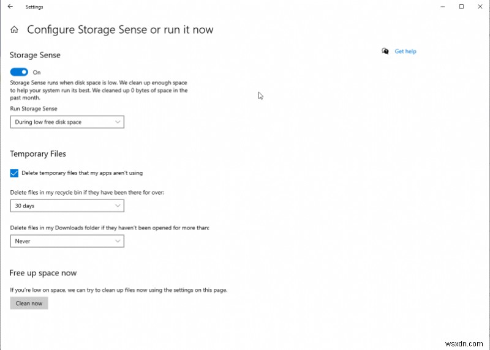
Task: Uncheck Delete temporary files checkbox
Action: (14, 173)
